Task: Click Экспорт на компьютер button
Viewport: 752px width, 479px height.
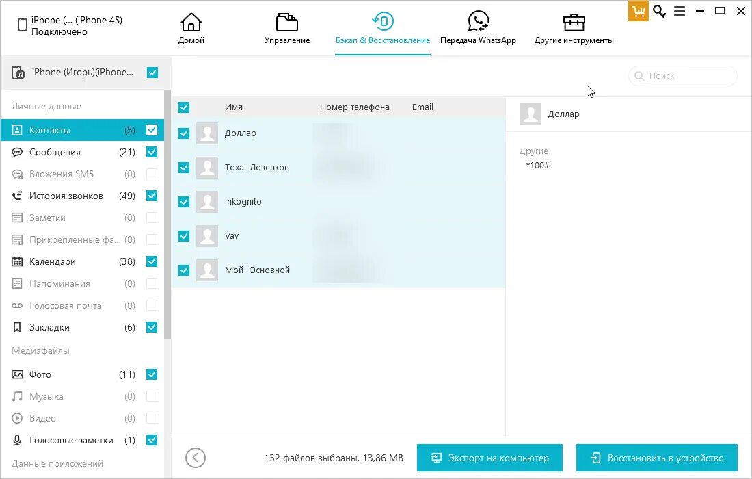Action: tap(489, 458)
